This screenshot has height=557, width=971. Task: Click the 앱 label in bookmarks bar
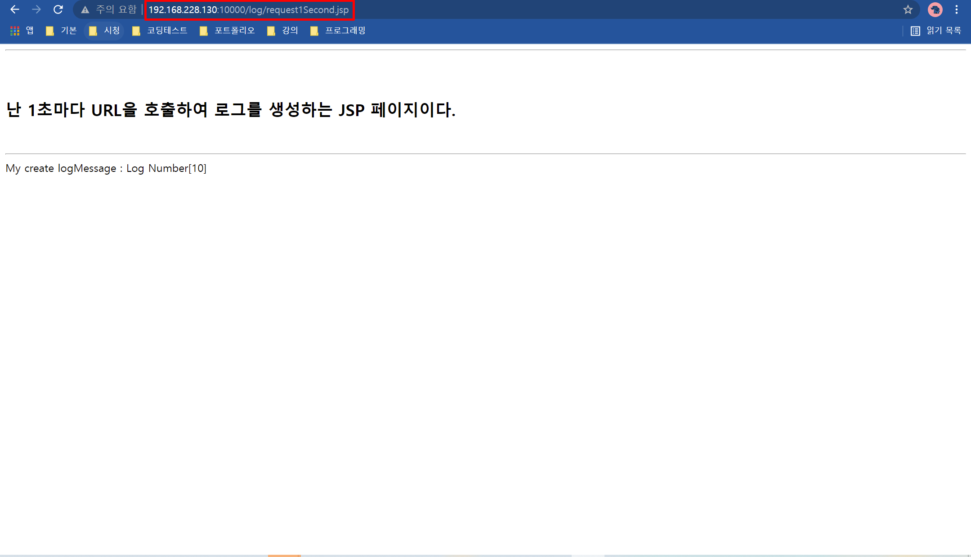point(30,31)
